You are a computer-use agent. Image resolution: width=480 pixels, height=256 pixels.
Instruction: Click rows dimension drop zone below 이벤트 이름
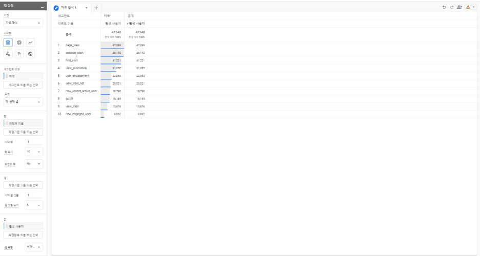pos(23,132)
